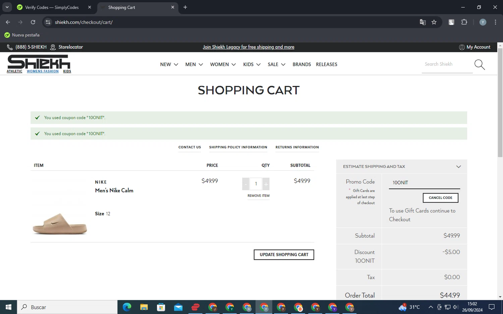
Task: Click UPDATE SHOPPING CART button
Action: point(284,255)
